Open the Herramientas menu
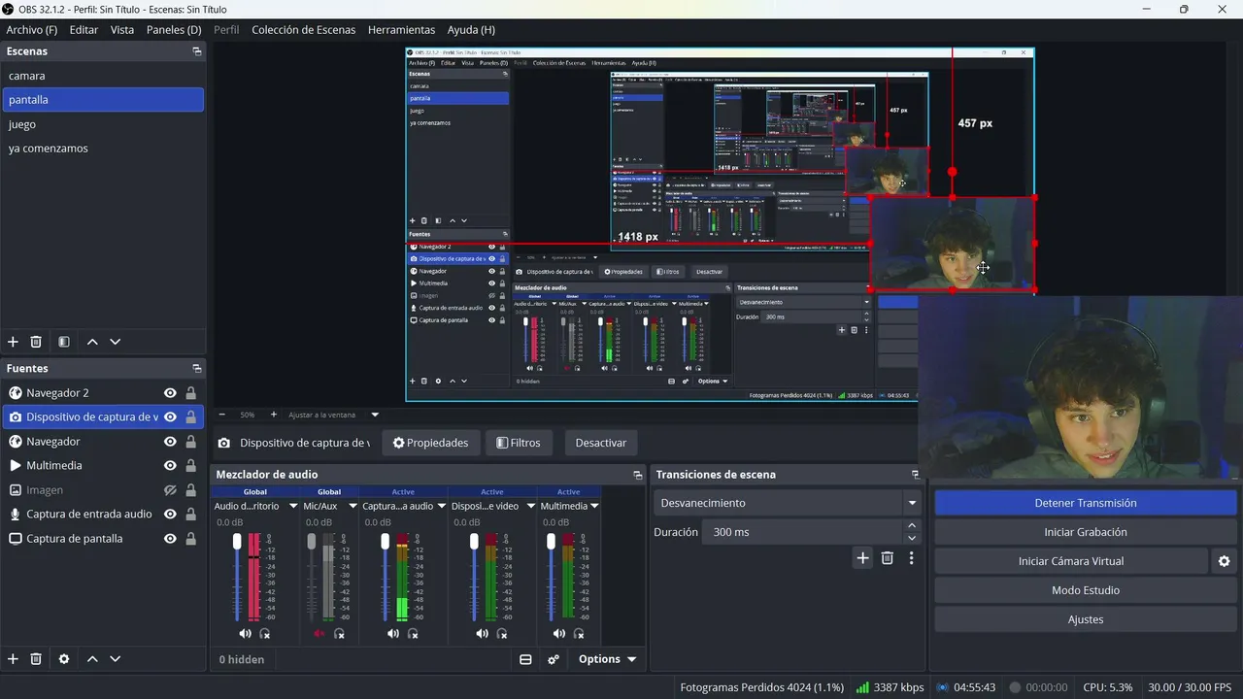The width and height of the screenshot is (1243, 699). 401,30
